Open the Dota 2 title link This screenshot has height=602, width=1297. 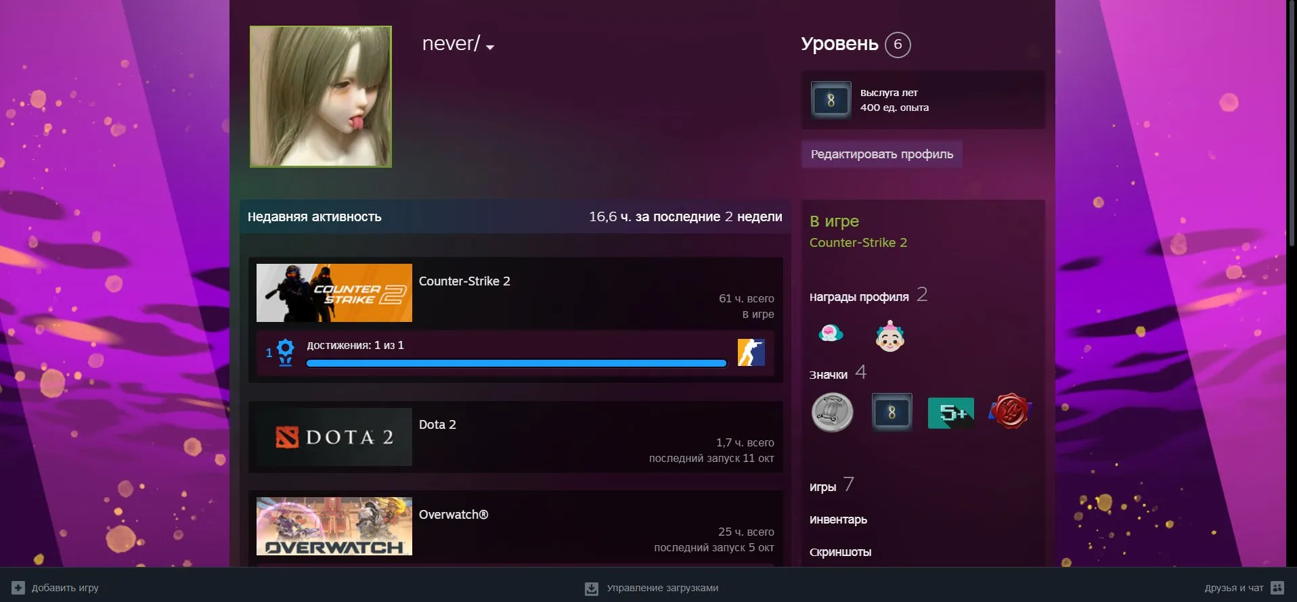tap(437, 425)
